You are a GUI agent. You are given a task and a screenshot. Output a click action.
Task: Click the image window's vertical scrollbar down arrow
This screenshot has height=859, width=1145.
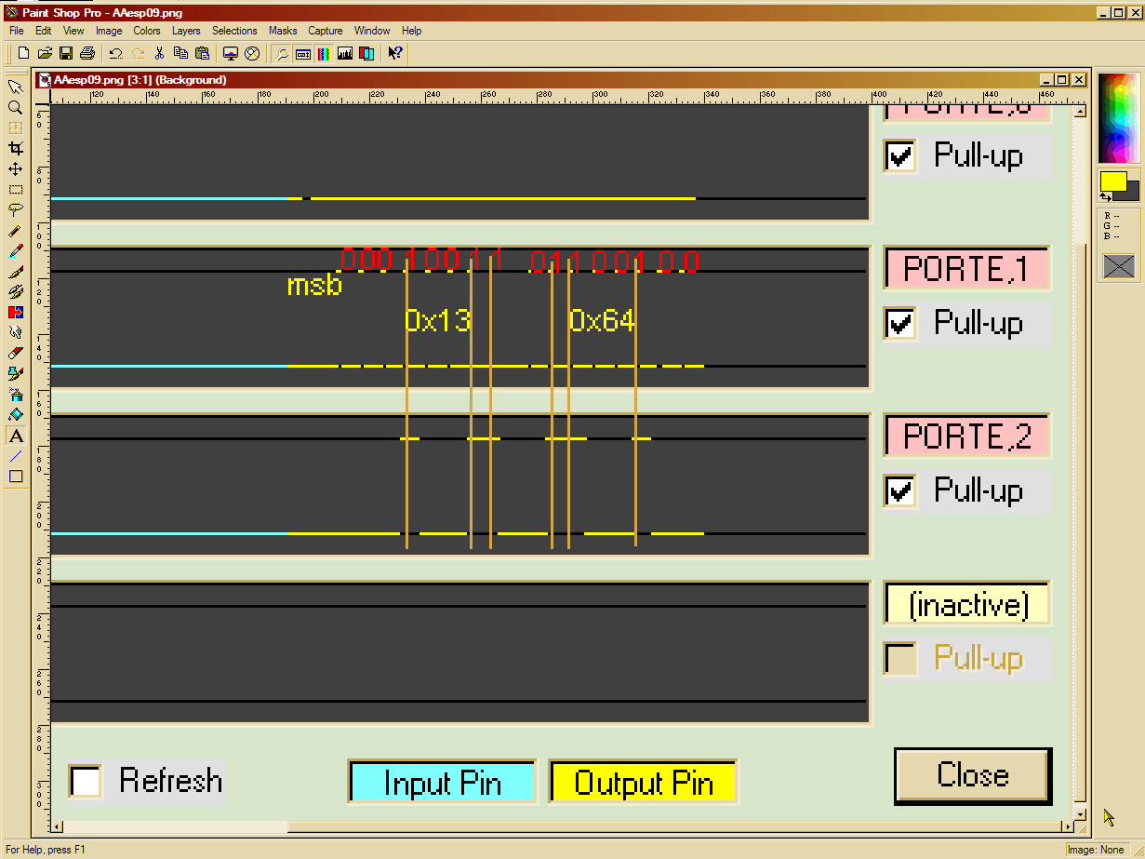tap(1080, 812)
